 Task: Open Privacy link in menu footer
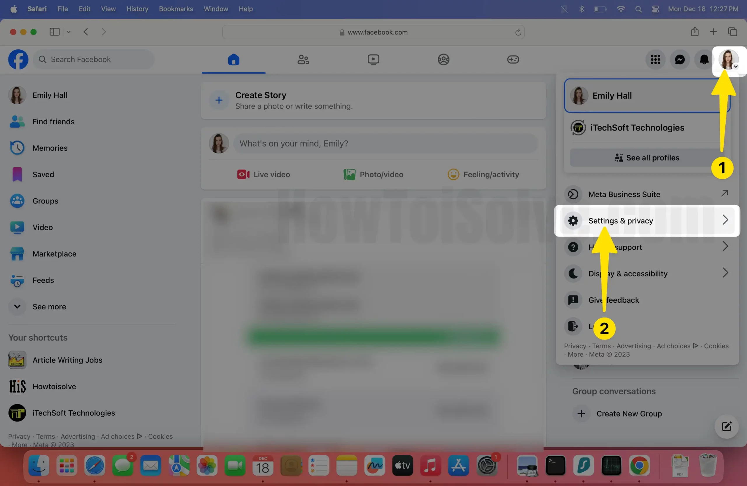tap(575, 346)
